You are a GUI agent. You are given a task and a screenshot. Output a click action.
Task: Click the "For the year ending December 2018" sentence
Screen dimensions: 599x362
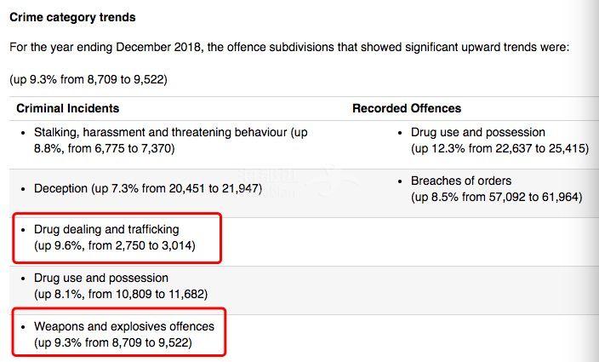[x=289, y=47]
